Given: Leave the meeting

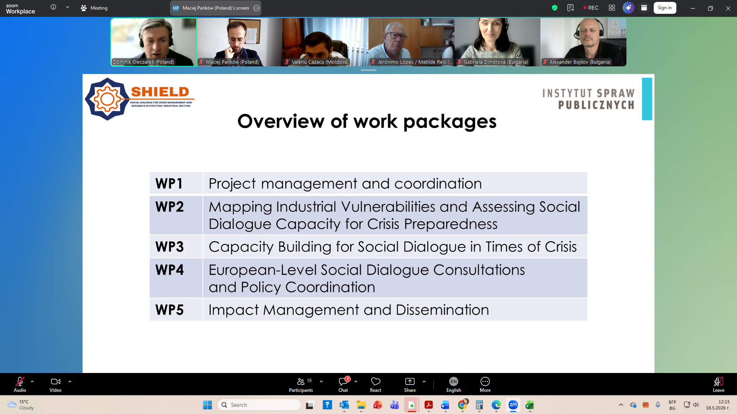Looking at the screenshot, I should (x=719, y=384).
